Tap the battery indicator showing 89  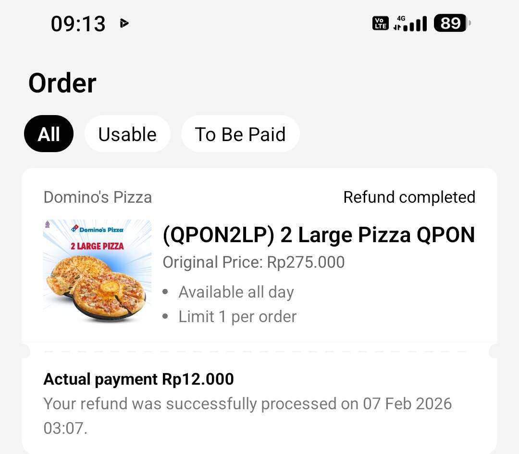pyautogui.click(x=449, y=23)
